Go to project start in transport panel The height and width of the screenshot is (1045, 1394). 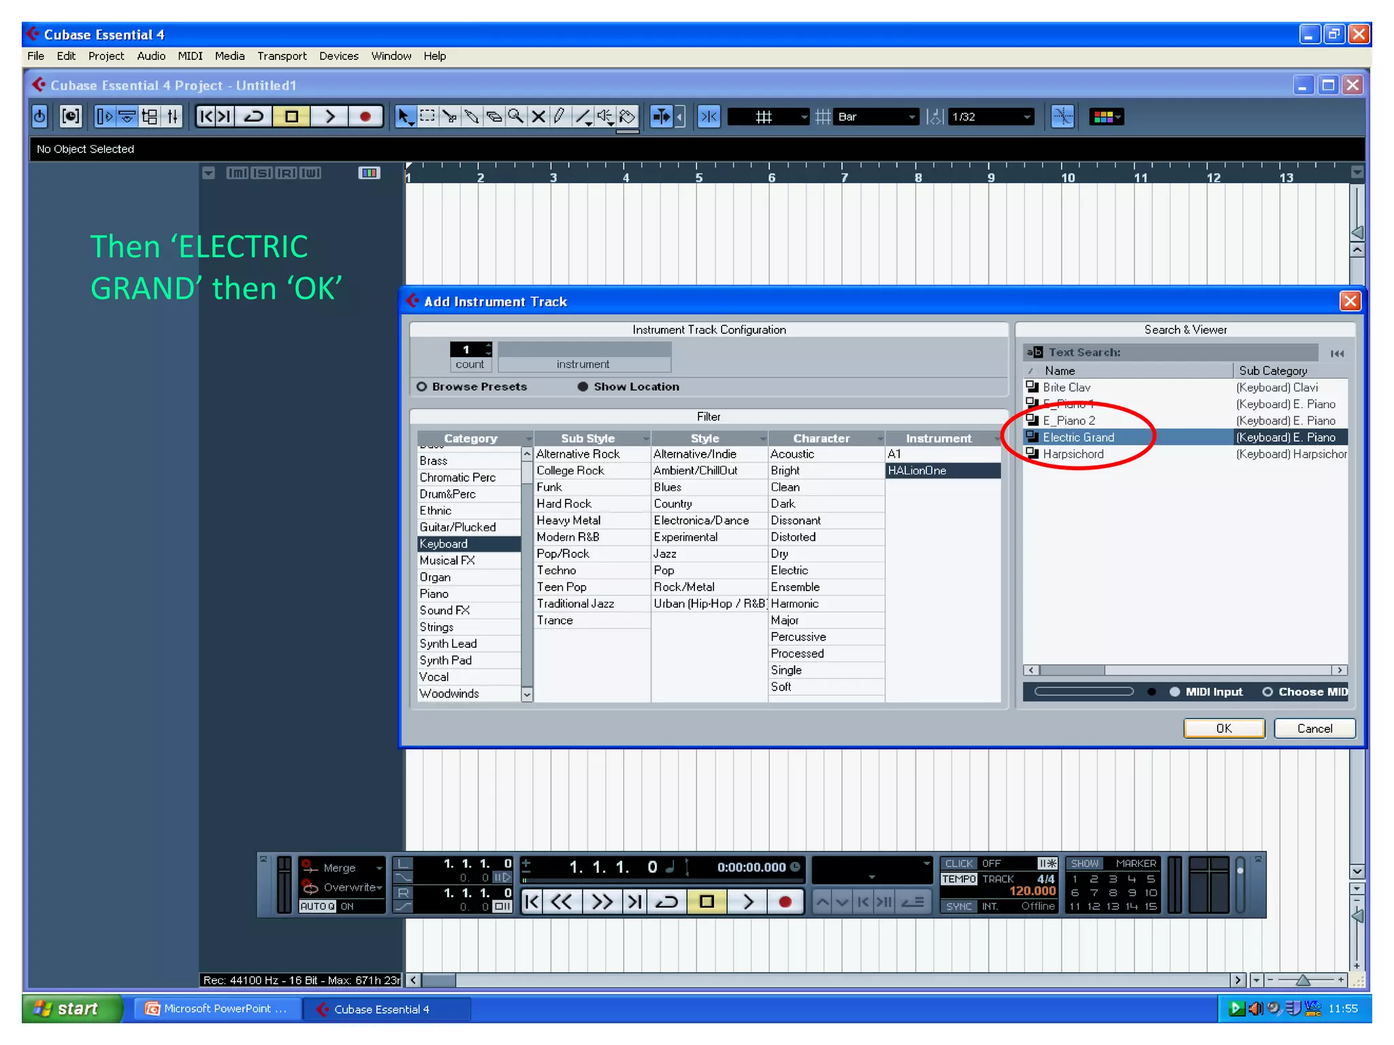click(532, 902)
